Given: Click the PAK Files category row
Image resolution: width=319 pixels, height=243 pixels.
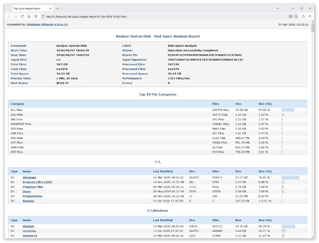Looking at the screenshot, I should pos(158,138).
